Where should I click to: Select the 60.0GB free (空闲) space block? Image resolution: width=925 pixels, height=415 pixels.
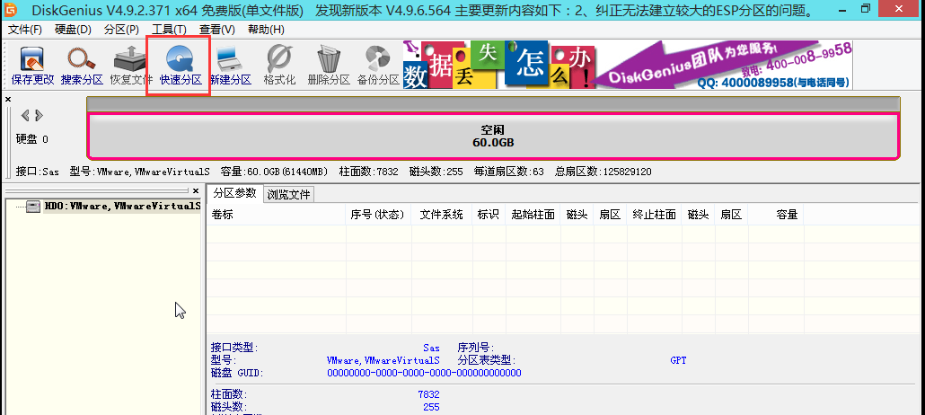tap(493, 137)
